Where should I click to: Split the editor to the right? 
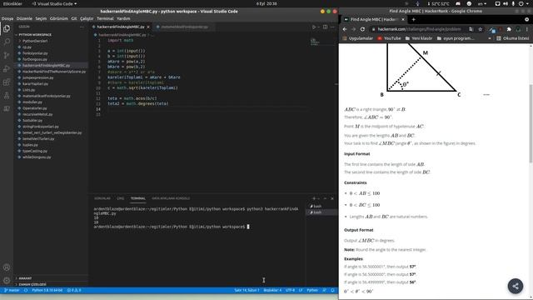[x=325, y=27]
